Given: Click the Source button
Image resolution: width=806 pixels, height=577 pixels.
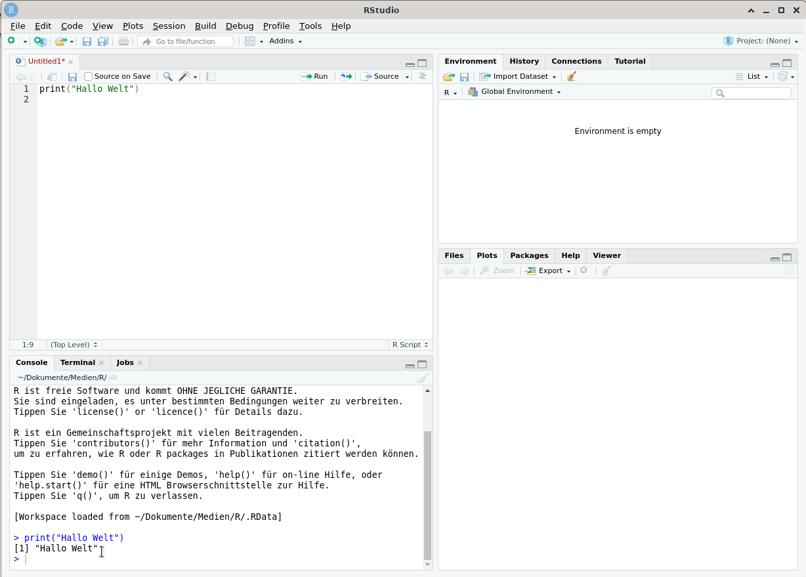Looking at the screenshot, I should click(380, 77).
